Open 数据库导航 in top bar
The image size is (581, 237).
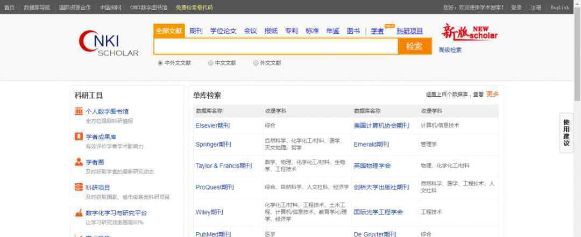(x=37, y=8)
